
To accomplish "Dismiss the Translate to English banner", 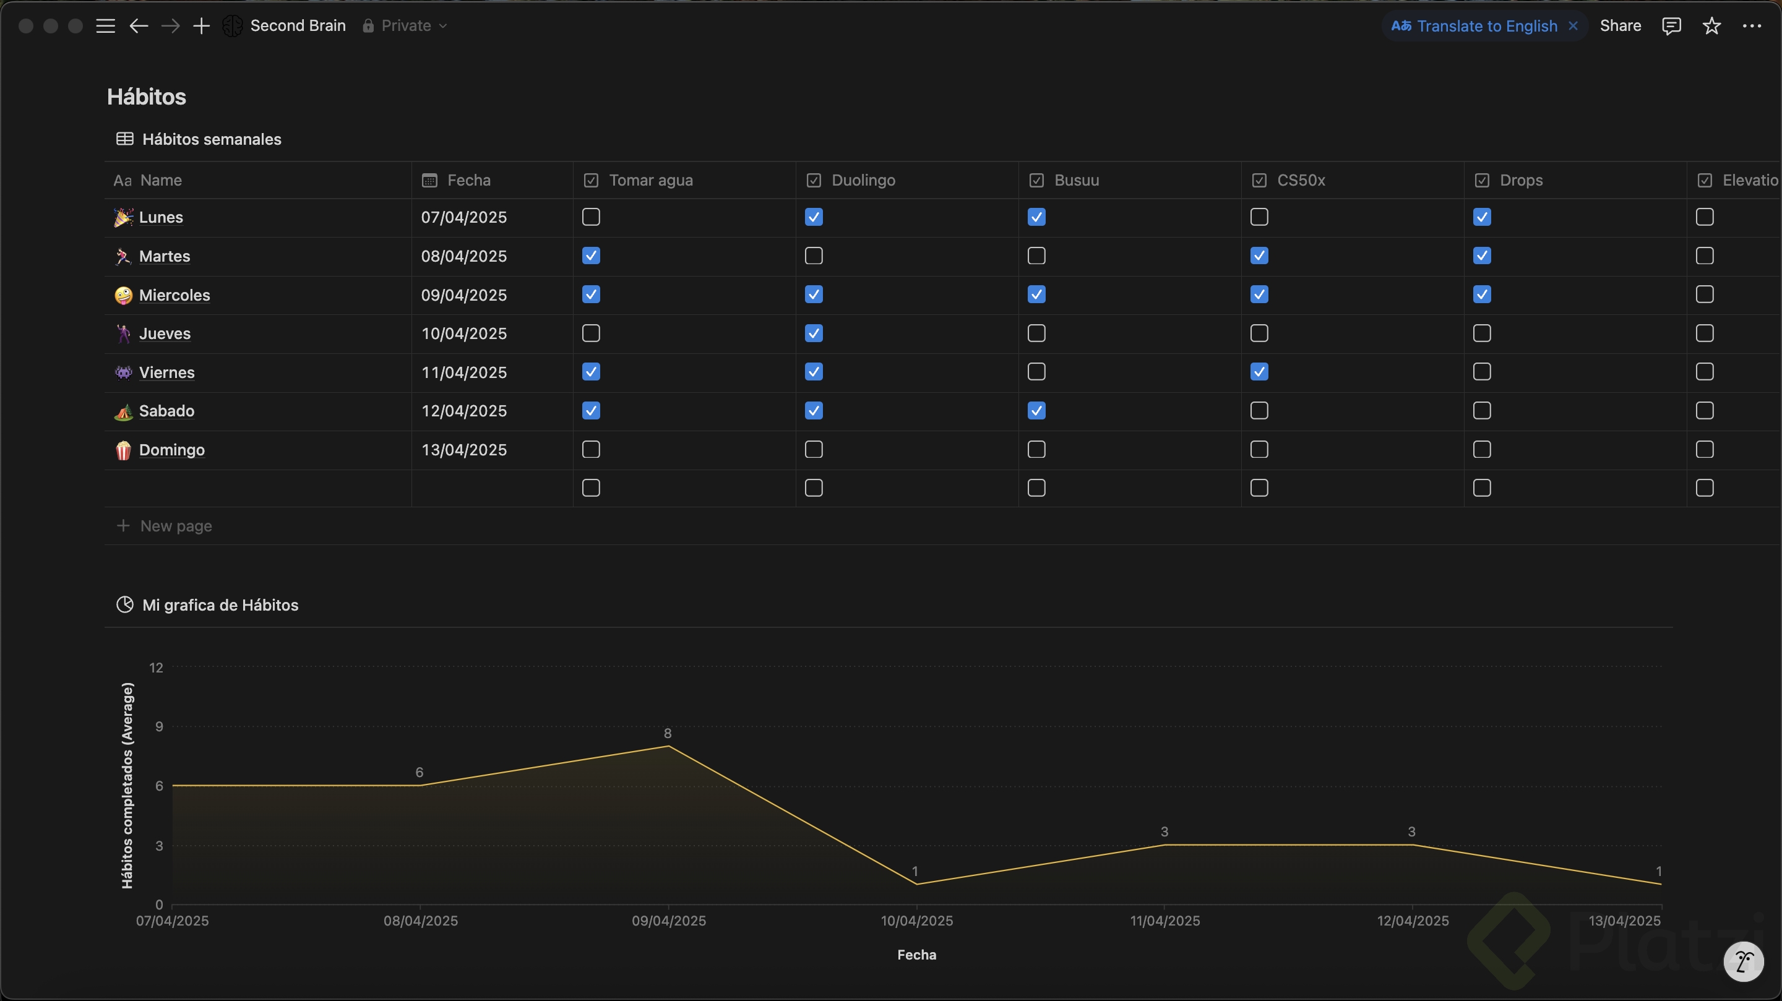I will (1573, 25).
